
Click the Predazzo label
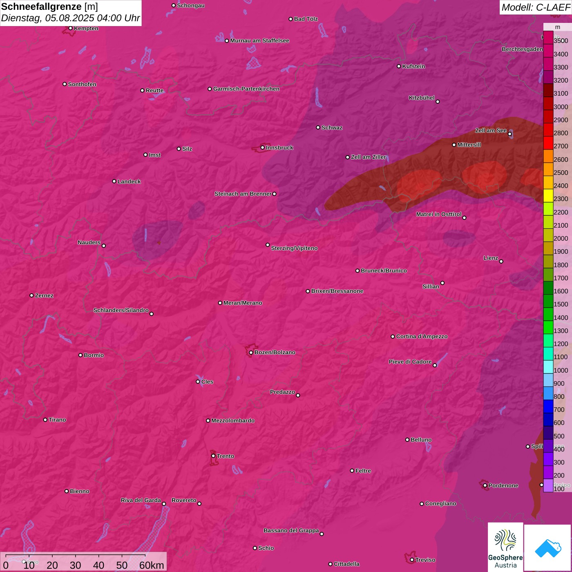(x=282, y=392)
